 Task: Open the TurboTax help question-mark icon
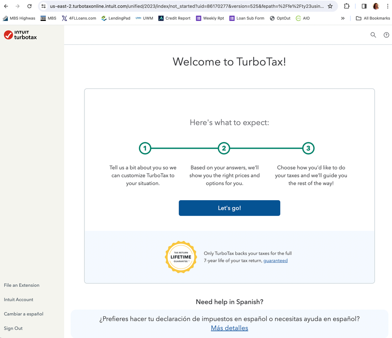[x=386, y=35]
